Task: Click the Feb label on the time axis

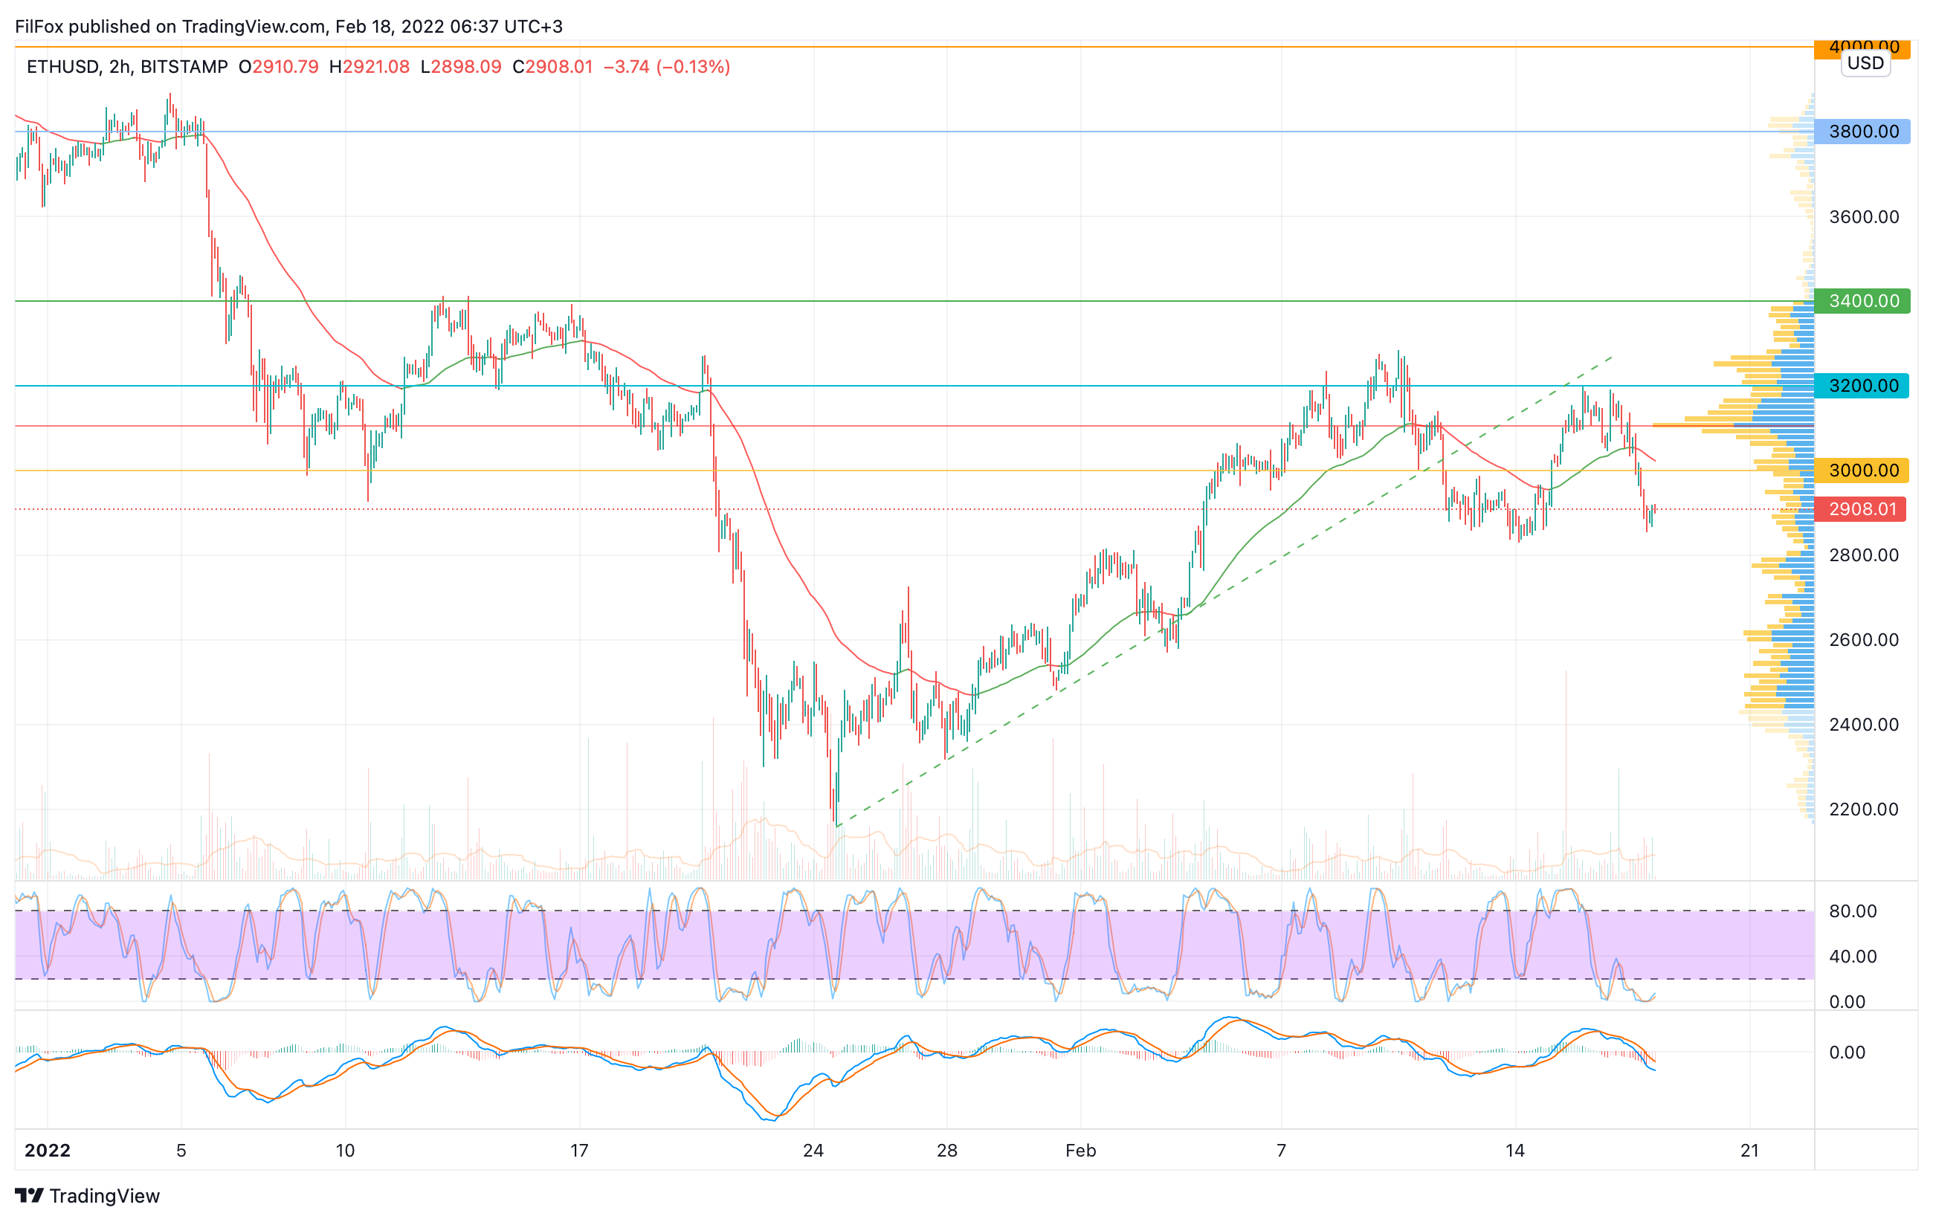Action: pyautogui.click(x=1080, y=1151)
